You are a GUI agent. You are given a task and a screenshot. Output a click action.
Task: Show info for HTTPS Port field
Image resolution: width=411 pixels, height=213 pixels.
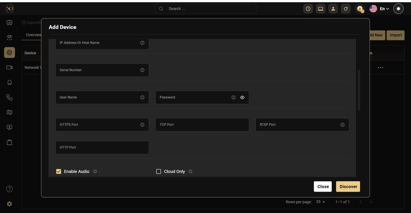[142, 124]
